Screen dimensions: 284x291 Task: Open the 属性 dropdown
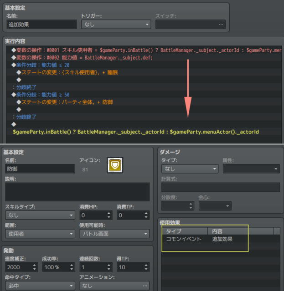tap(251, 169)
